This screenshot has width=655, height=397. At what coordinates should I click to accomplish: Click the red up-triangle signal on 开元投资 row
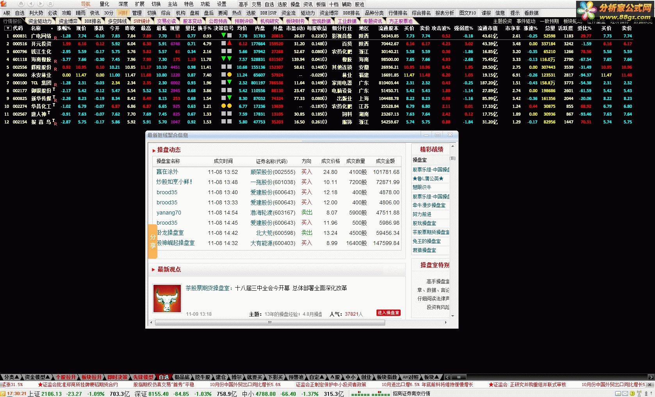click(230, 43)
